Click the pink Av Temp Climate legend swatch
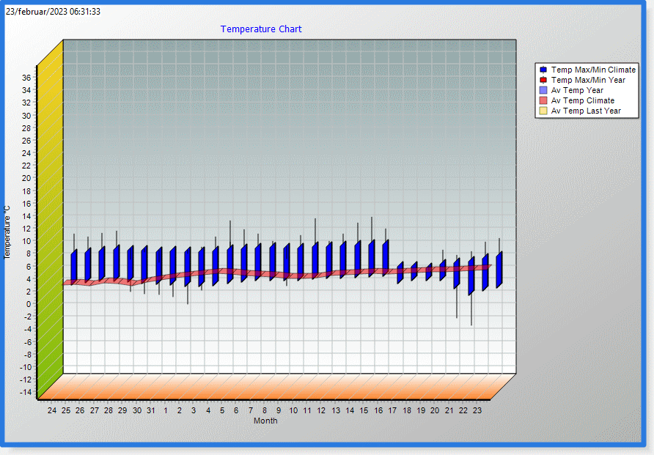 (x=543, y=100)
